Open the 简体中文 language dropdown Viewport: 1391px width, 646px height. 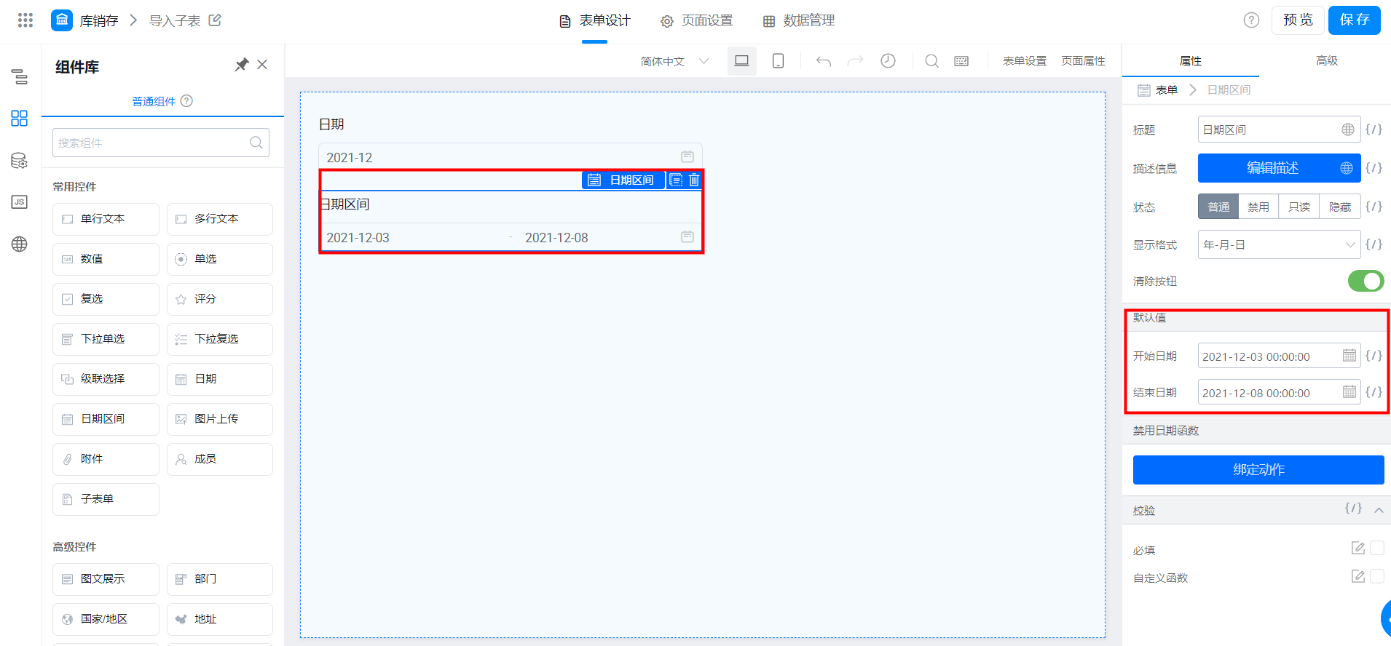674,61
